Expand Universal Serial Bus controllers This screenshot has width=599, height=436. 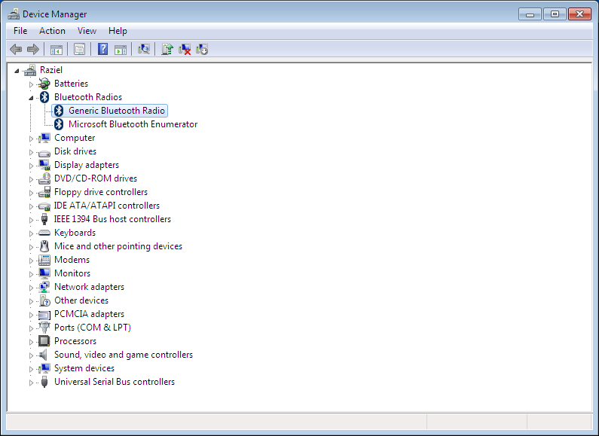tap(32, 382)
